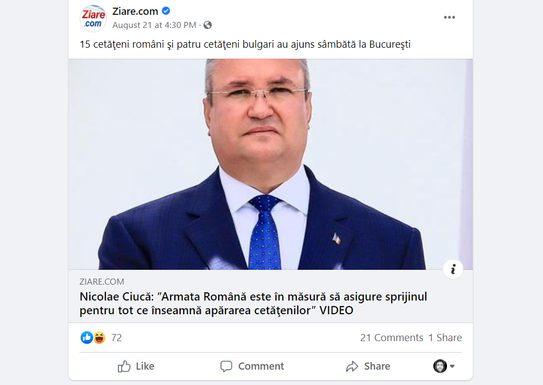Click the small user avatar selector

(440, 366)
